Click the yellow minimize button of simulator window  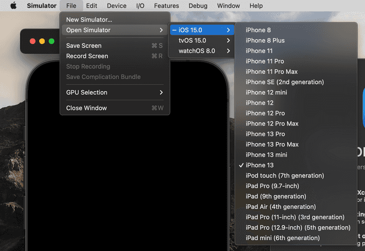click(x=42, y=41)
